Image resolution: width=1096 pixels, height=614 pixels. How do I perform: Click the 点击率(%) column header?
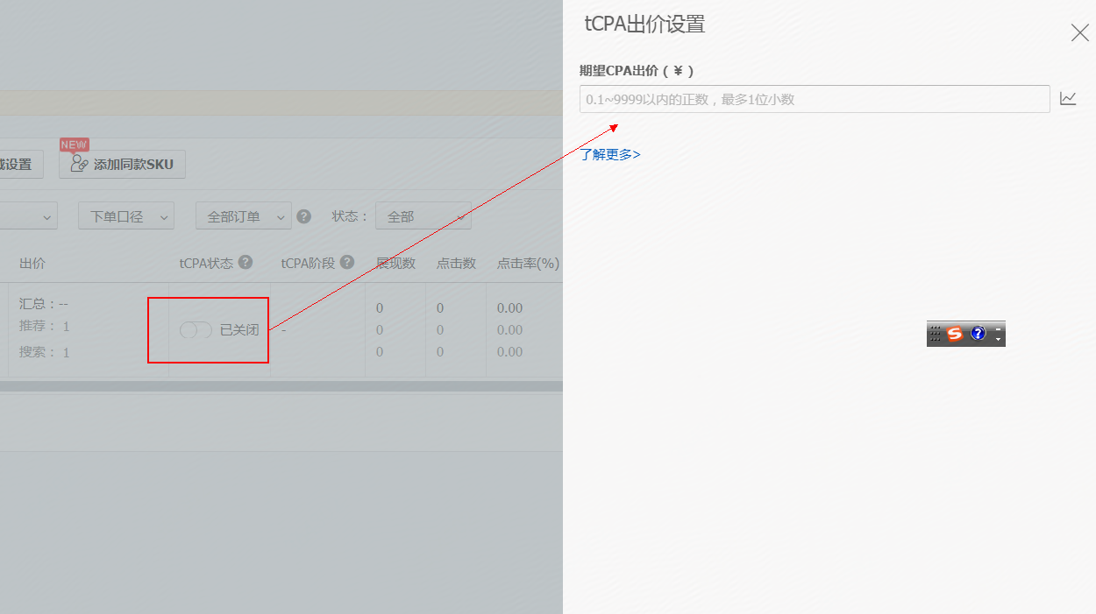tap(528, 263)
